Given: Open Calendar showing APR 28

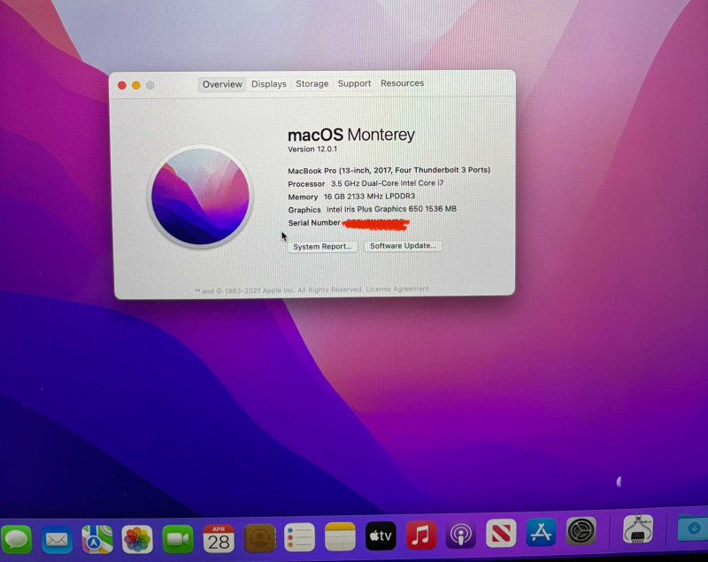Looking at the screenshot, I should (219, 538).
